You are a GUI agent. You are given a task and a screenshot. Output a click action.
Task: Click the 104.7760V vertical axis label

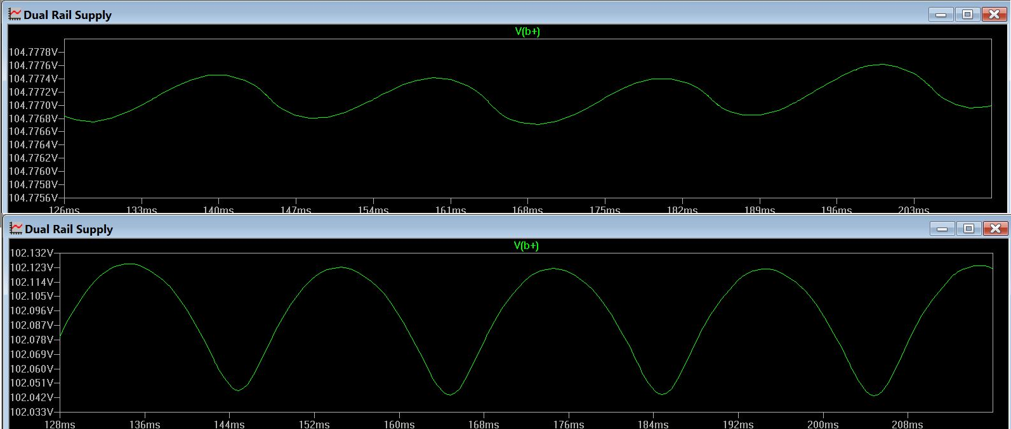pyautogui.click(x=33, y=171)
